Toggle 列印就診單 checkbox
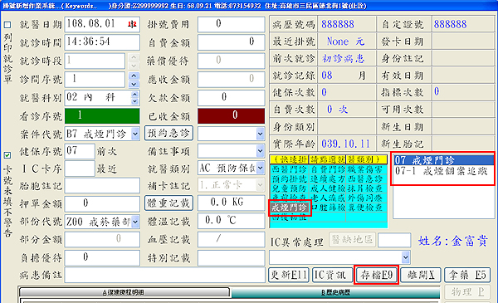The image size is (498, 303). pyautogui.click(x=7, y=24)
